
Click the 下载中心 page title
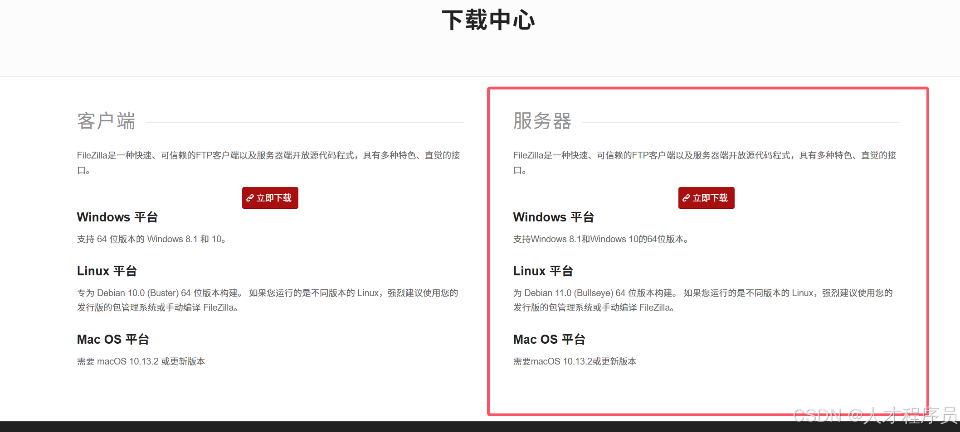click(x=488, y=20)
